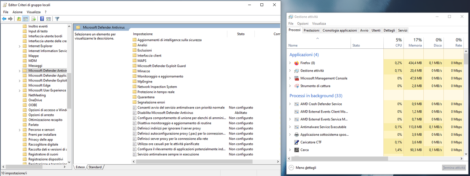The width and height of the screenshot is (470, 176).
Task: Click the blue Help toolbar icon
Action: click(42, 19)
